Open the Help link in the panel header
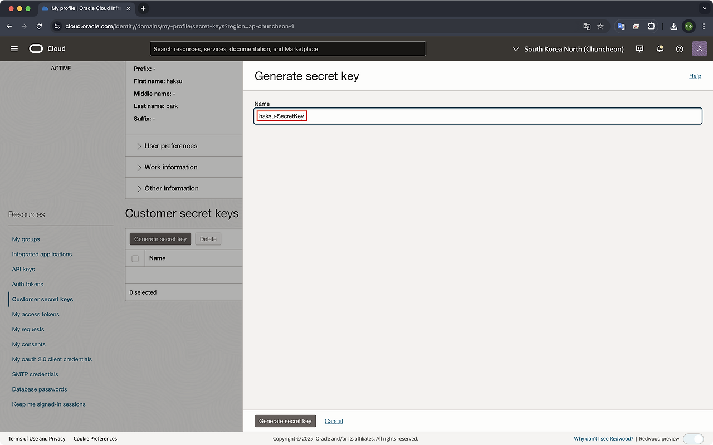This screenshot has height=445, width=713. click(x=695, y=76)
